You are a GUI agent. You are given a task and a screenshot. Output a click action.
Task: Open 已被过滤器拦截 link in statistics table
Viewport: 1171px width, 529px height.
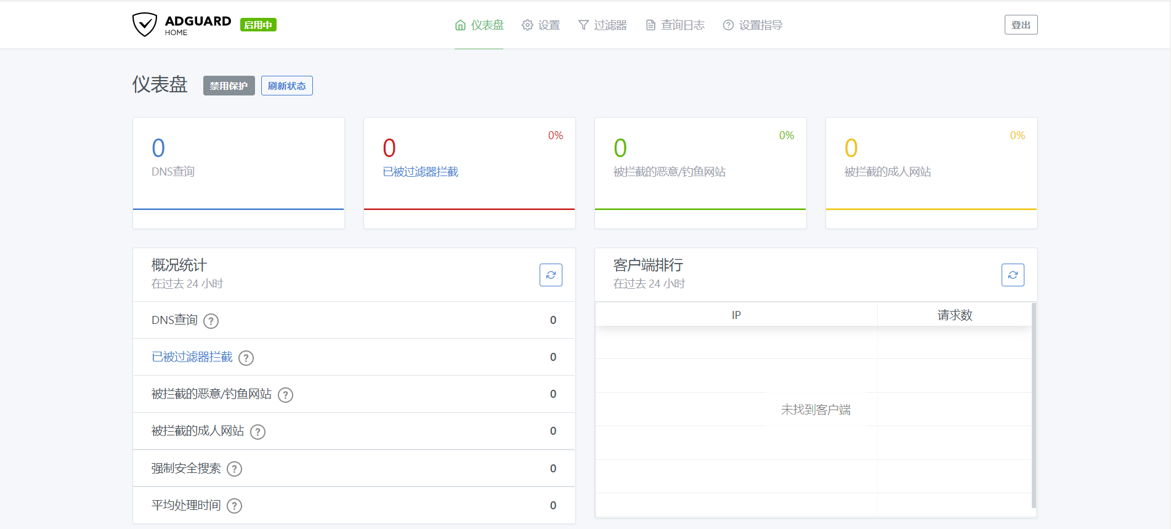click(x=192, y=357)
